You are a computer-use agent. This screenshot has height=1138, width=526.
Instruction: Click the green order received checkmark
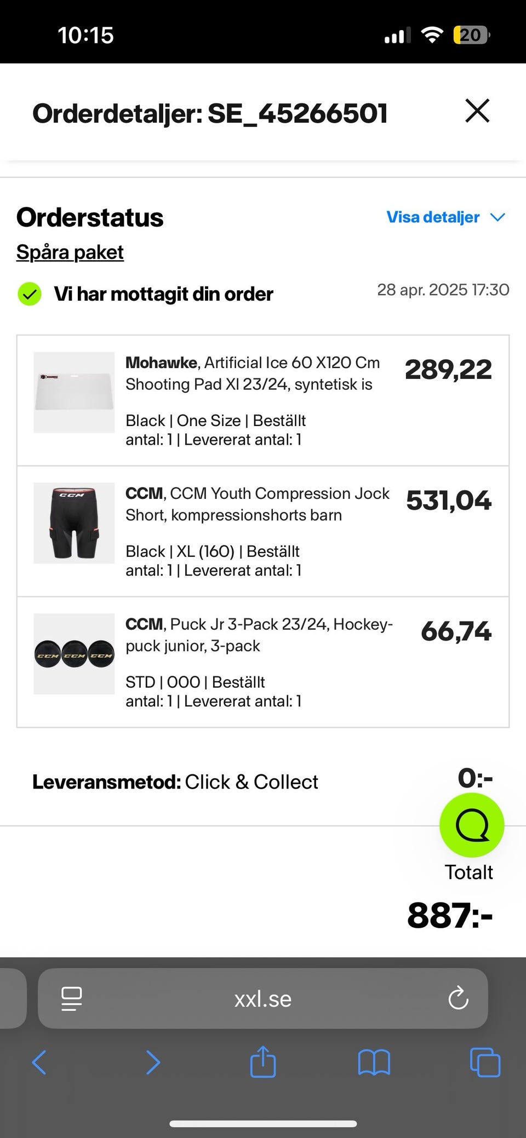click(x=30, y=294)
